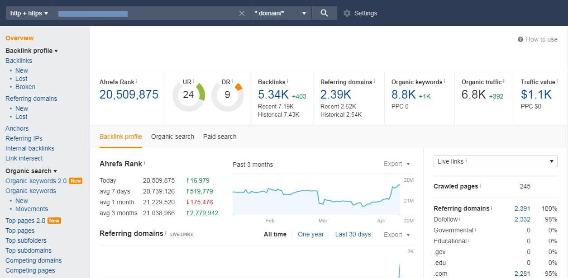Click the UR 24 gauge
Screen dimensions: 568x278
point(189,95)
